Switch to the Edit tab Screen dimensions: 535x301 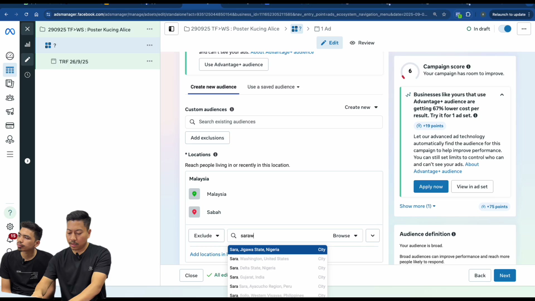330,43
